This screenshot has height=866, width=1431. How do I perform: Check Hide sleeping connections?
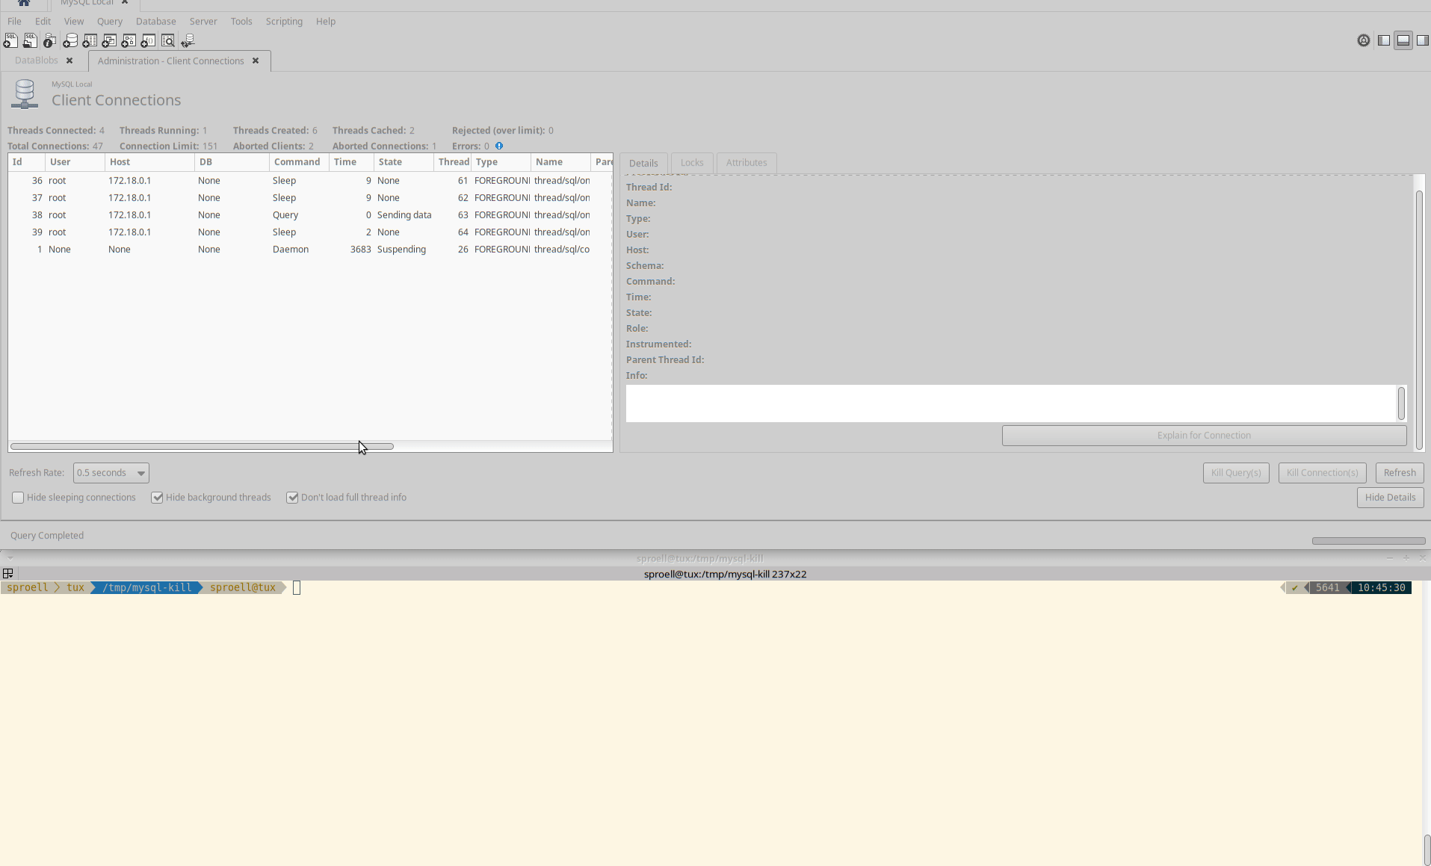click(18, 498)
